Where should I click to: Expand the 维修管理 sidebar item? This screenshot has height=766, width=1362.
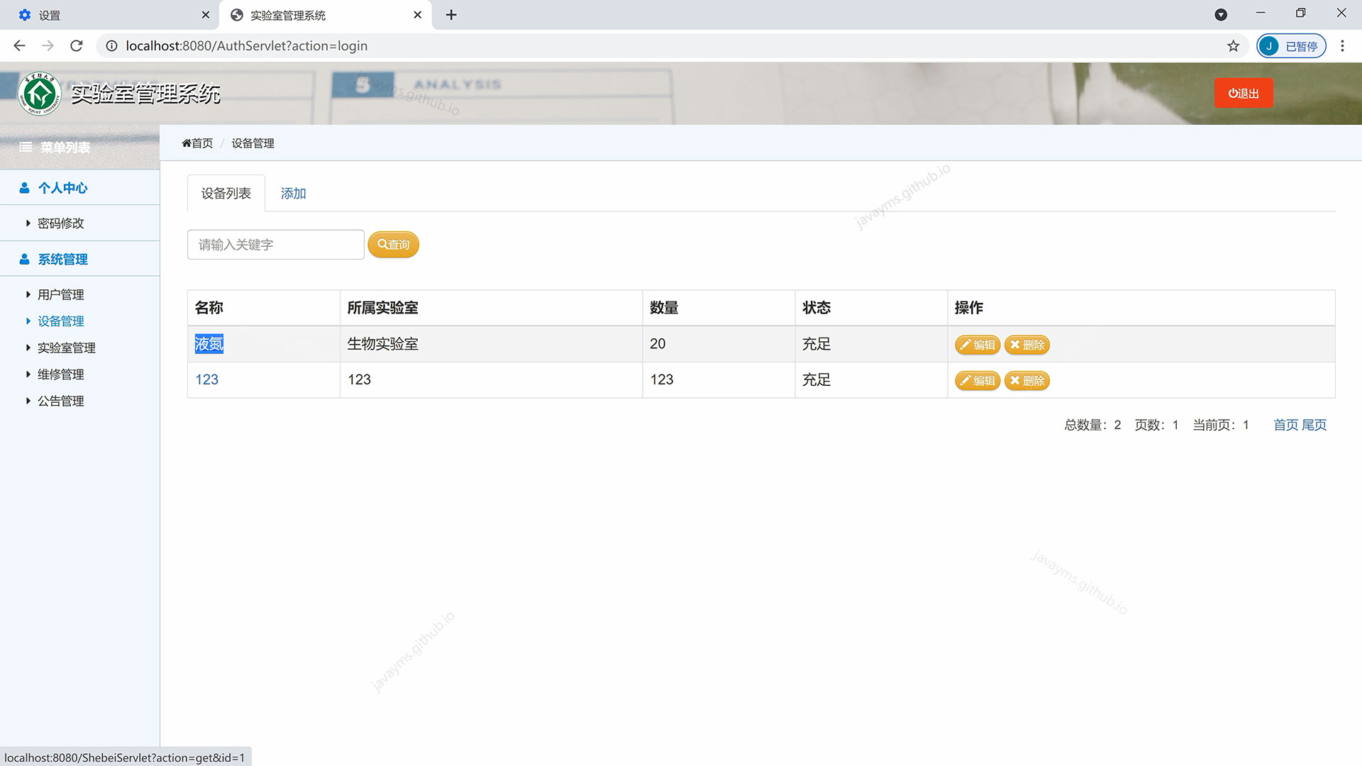(61, 374)
